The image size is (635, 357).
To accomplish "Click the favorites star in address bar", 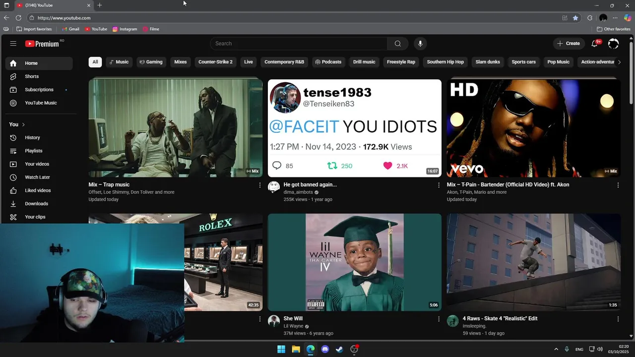I will tap(575, 18).
